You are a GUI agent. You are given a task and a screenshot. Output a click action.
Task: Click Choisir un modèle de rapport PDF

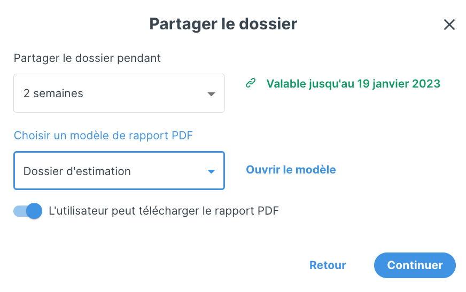point(103,136)
